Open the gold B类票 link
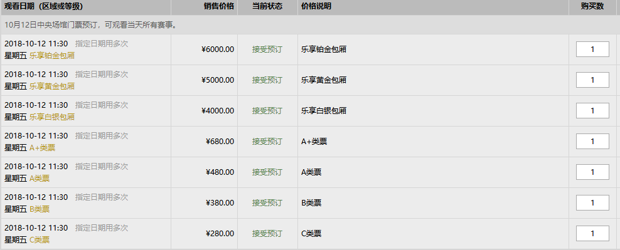Image resolution: width=620 pixels, height=250 pixels. [40, 209]
